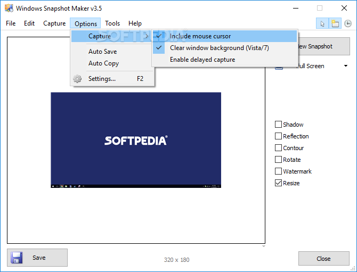
Task: Open Settings... from Options menu
Action: coord(112,79)
